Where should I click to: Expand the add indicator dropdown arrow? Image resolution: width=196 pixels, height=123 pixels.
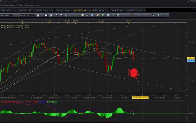pos(121,15)
